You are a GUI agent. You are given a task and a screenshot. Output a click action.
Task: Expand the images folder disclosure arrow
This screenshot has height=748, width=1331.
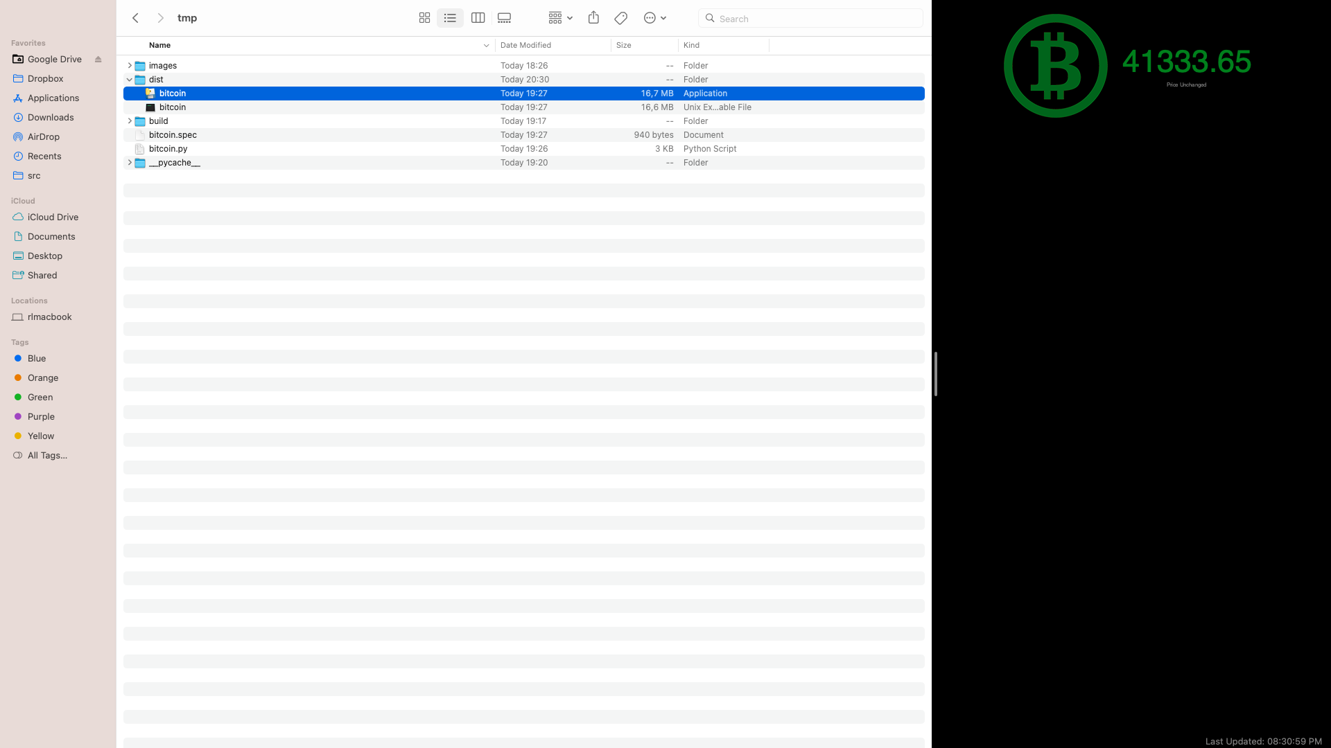click(x=130, y=66)
